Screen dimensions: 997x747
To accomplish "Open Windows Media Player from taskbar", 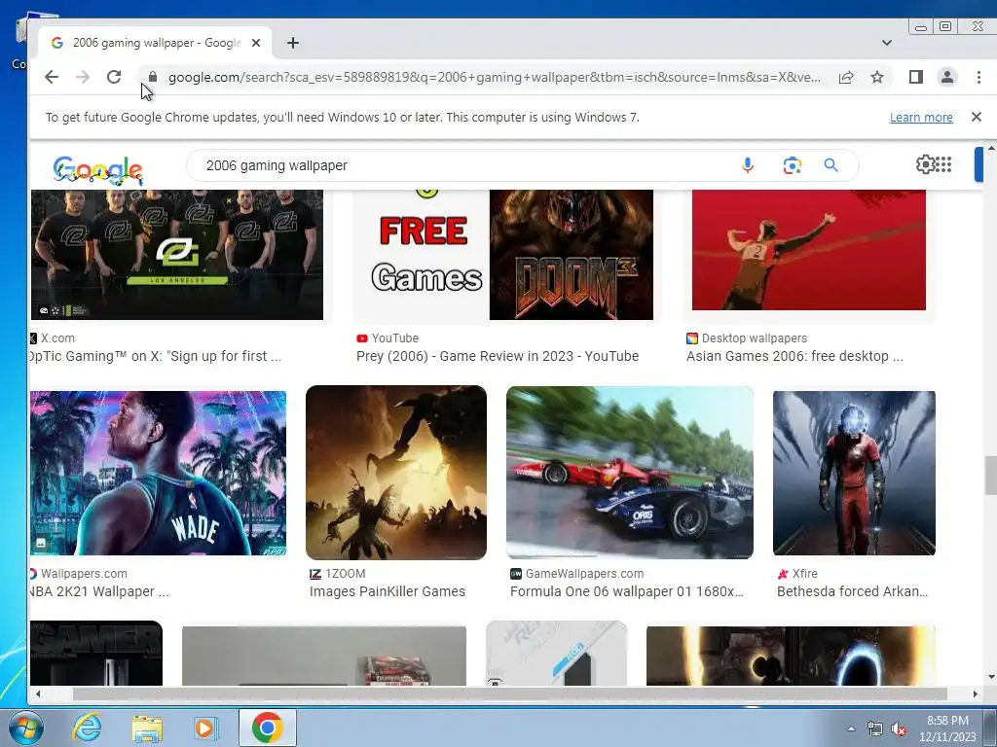I will point(204,728).
